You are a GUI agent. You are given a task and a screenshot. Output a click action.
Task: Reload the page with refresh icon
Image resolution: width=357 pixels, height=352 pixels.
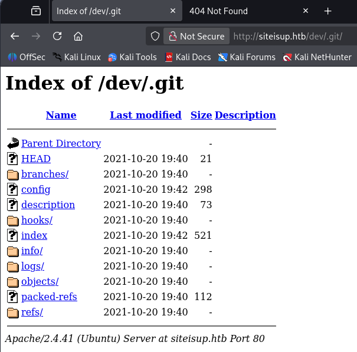pyautogui.click(x=57, y=36)
